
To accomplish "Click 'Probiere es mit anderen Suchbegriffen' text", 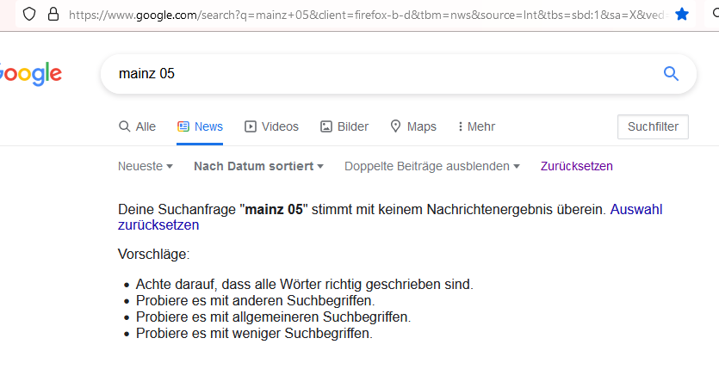I will [x=256, y=301].
